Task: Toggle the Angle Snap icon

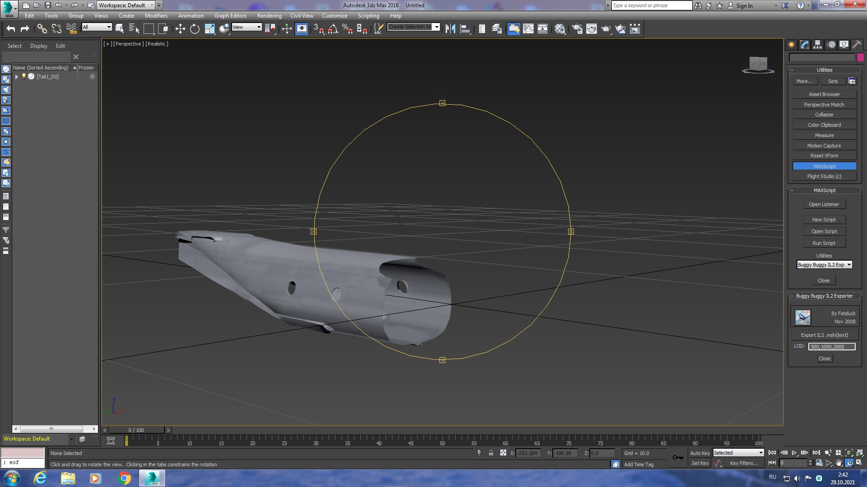Action: (333, 29)
